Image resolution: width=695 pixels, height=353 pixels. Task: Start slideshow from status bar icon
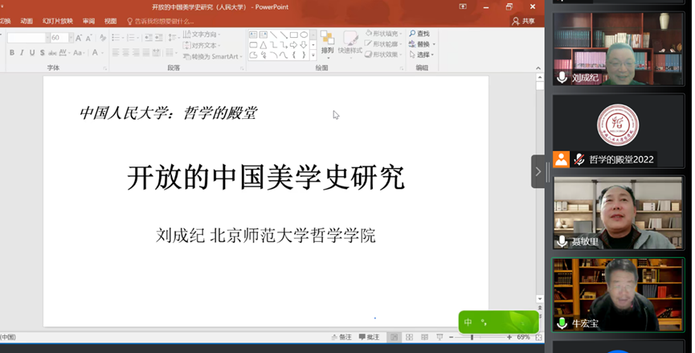click(x=439, y=338)
